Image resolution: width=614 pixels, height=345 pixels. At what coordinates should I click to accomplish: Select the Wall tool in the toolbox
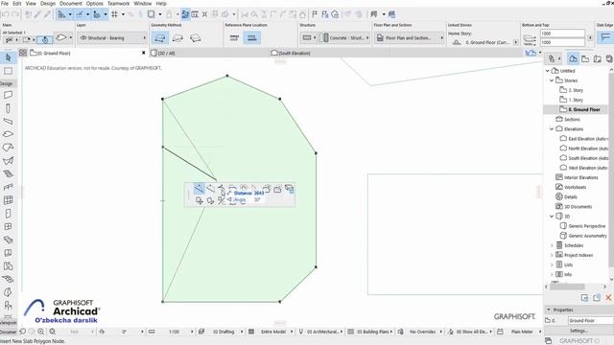[x=8, y=95]
